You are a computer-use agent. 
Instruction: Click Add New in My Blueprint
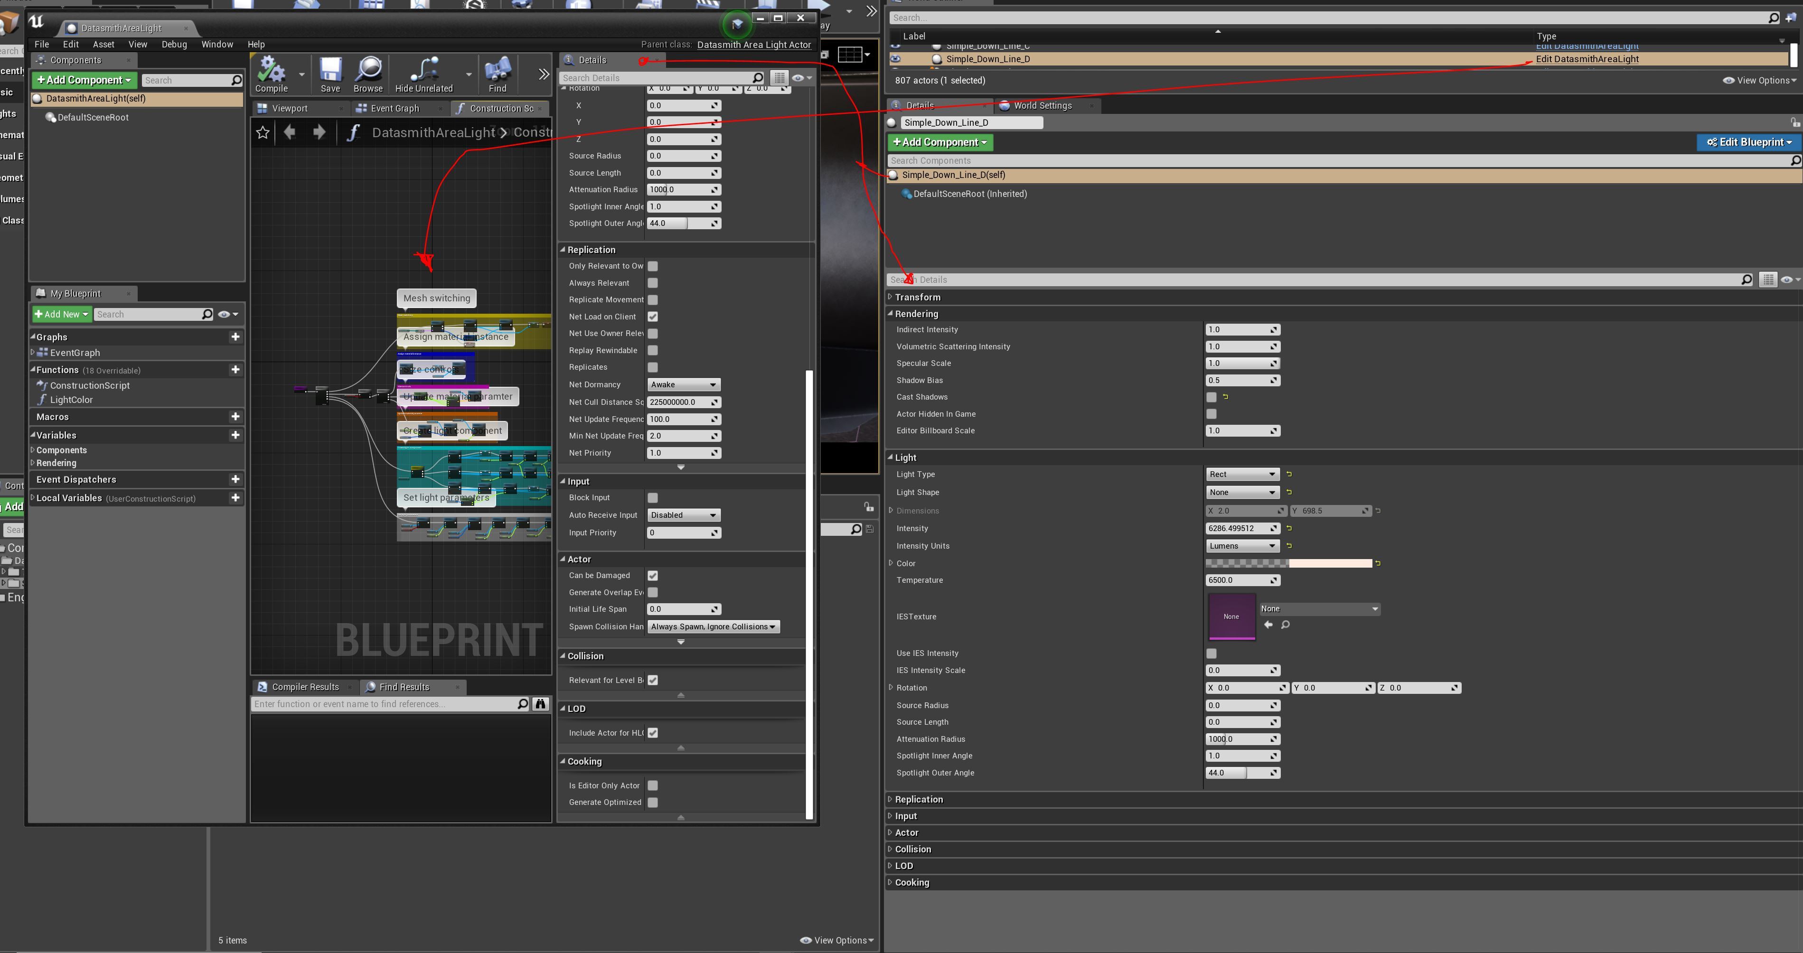pos(62,314)
